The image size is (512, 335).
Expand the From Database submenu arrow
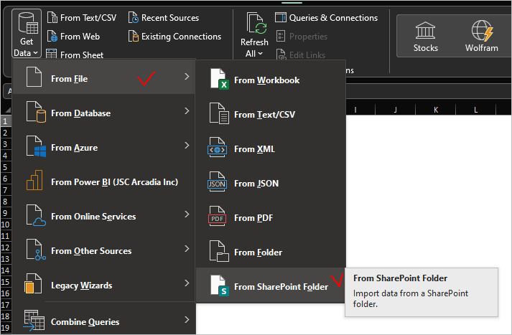(x=187, y=113)
